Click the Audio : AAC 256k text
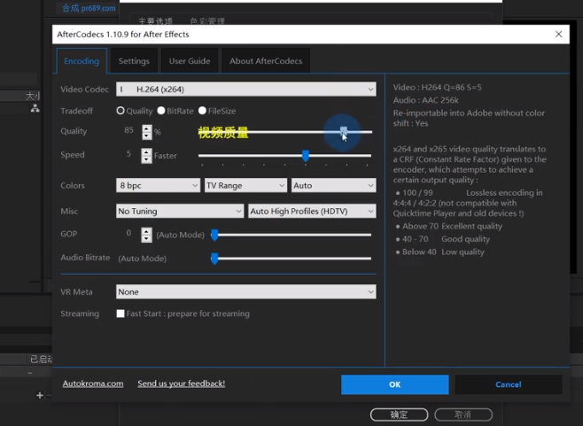The image size is (583, 426). 426,100
